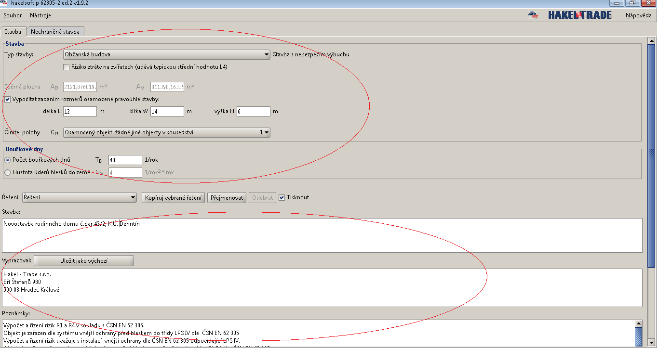Open the Soubor menu

(13, 15)
